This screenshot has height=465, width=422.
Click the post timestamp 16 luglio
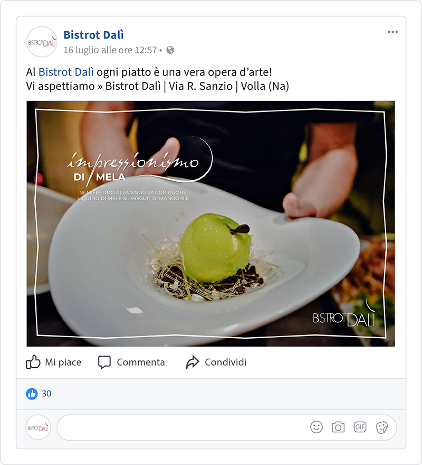click(110, 50)
